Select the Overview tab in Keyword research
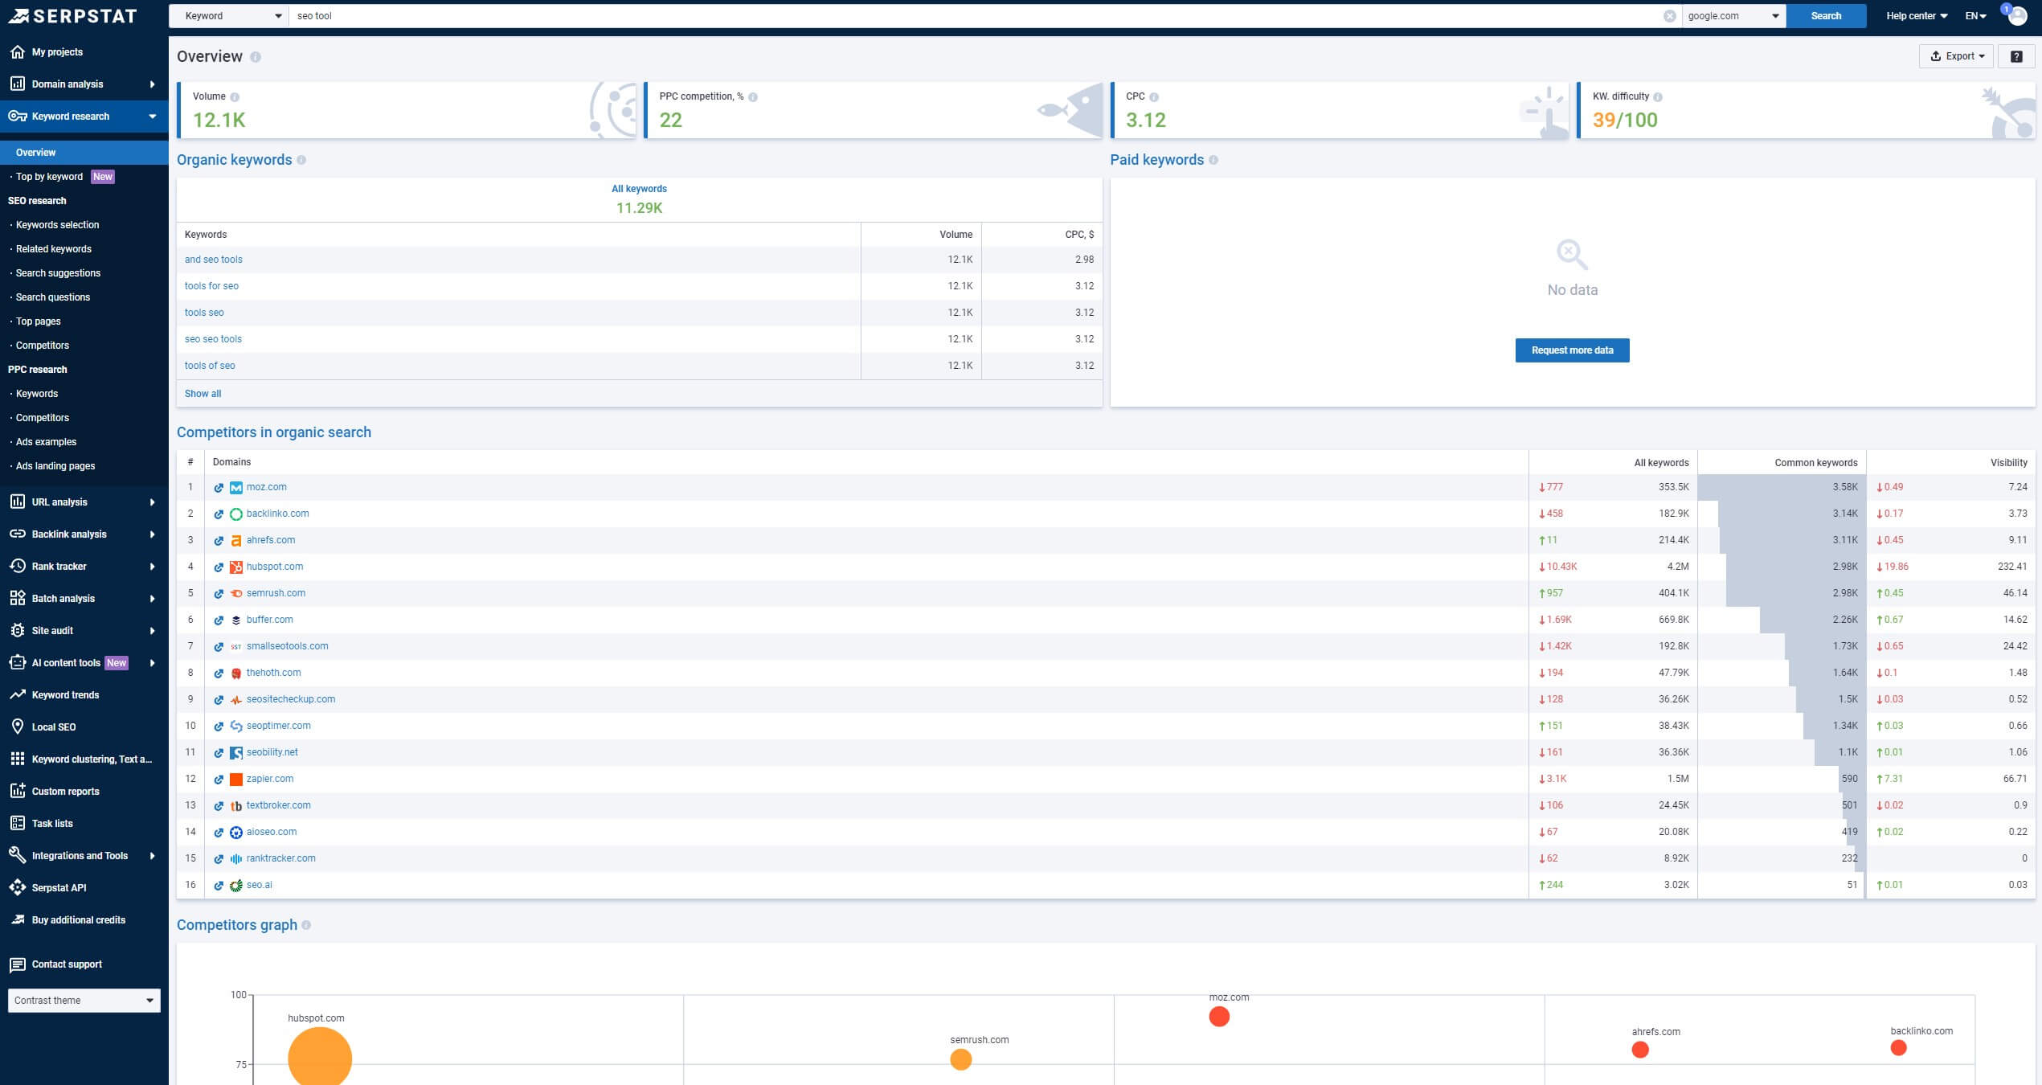2042x1085 pixels. click(x=35, y=151)
